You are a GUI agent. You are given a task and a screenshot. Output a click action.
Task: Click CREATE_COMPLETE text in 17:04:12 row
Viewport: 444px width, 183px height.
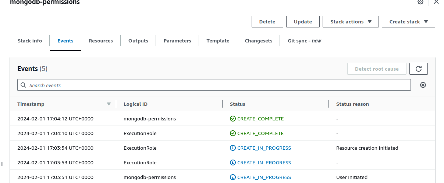coord(260,119)
